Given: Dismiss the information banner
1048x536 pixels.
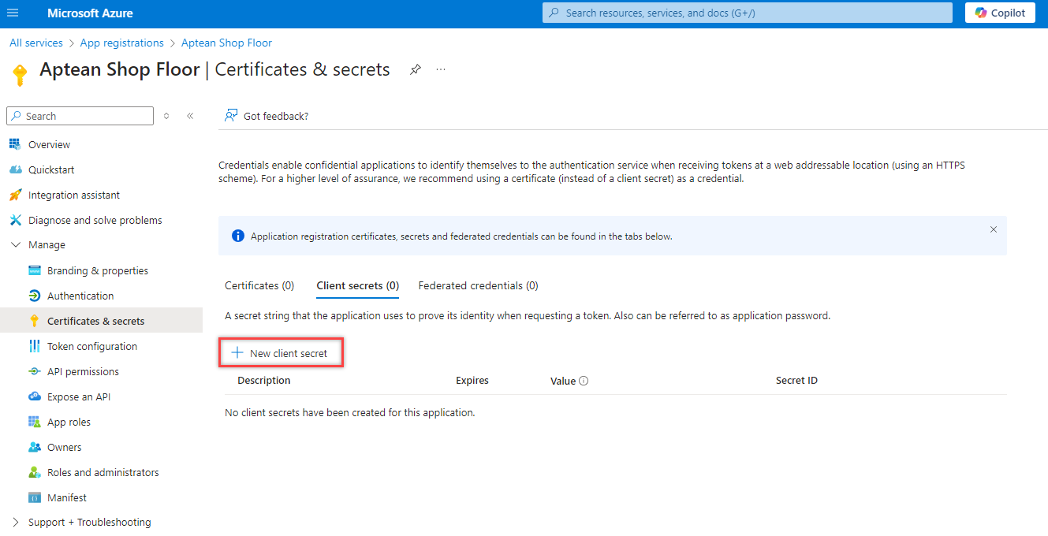Looking at the screenshot, I should coord(993,229).
